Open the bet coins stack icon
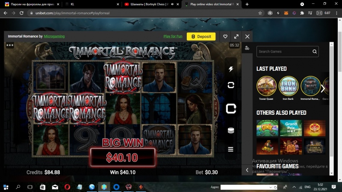The image size is (342, 192). point(231,131)
